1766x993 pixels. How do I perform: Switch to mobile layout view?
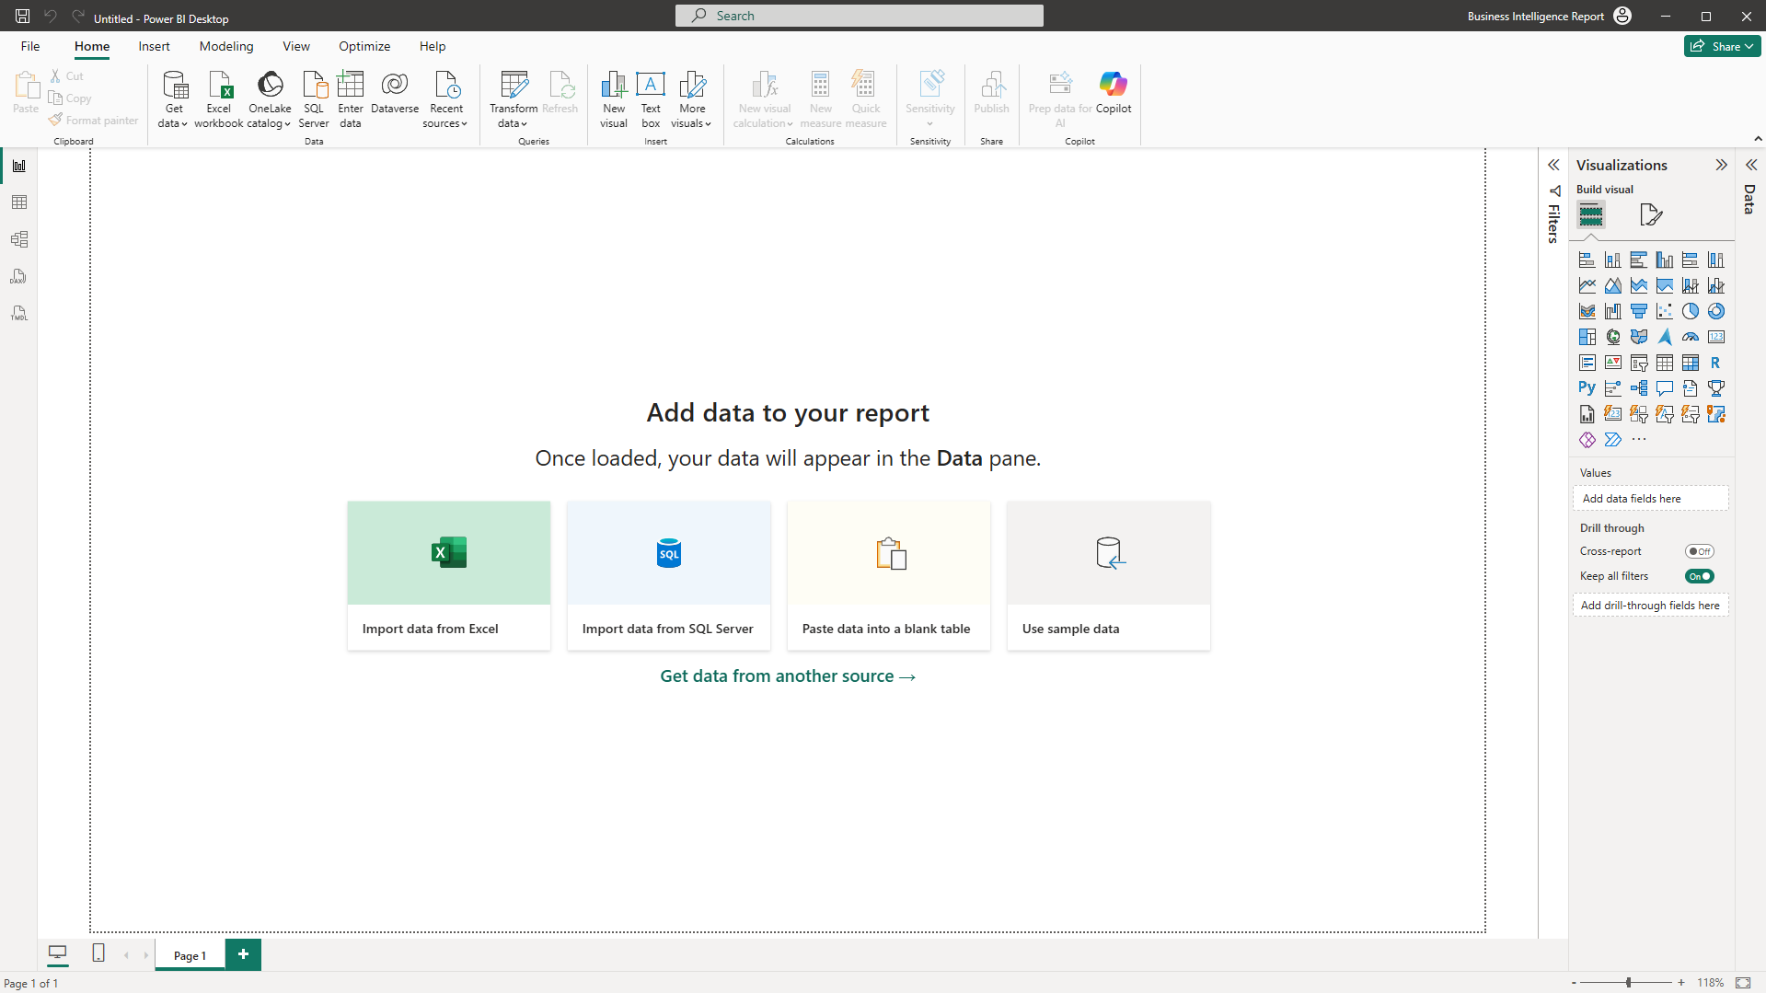point(98,954)
